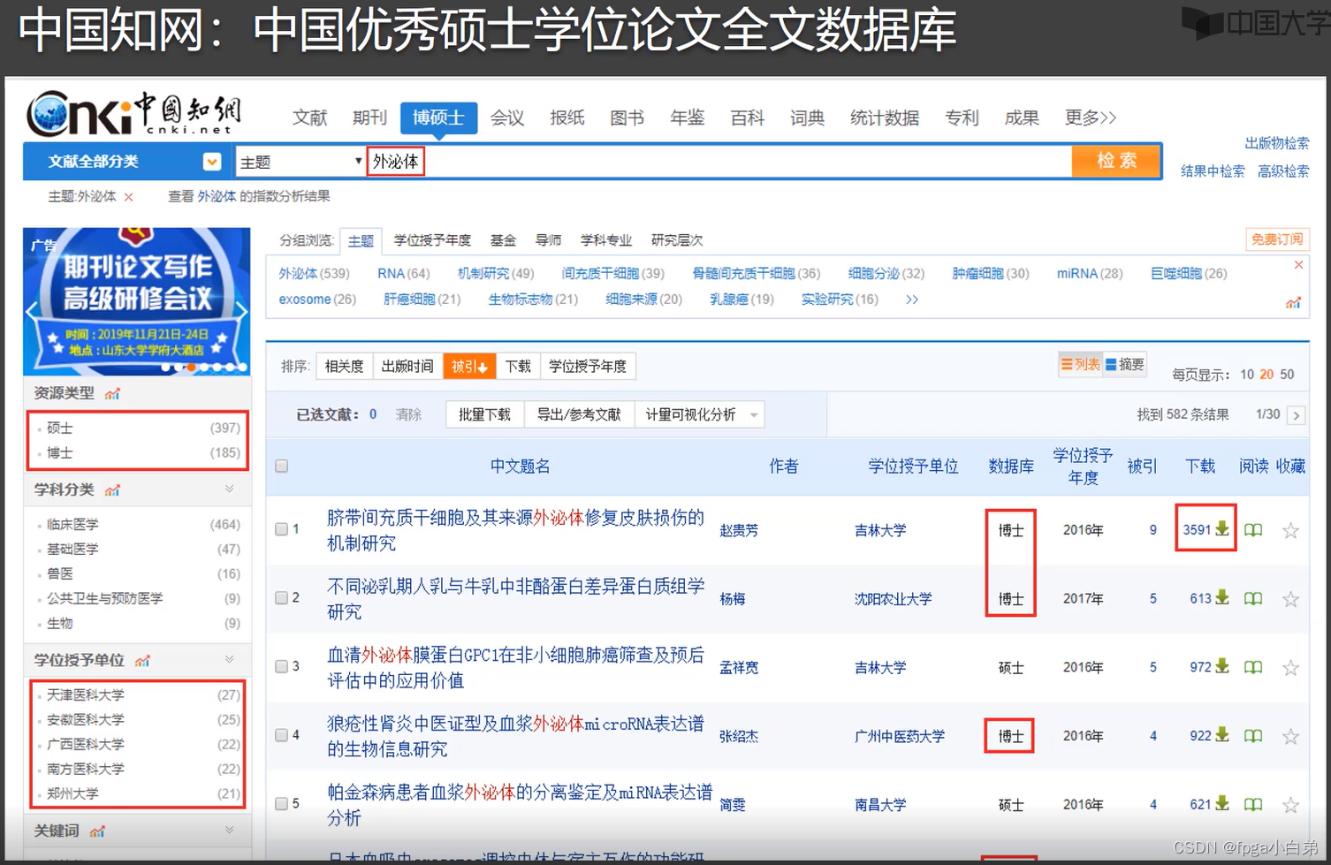This screenshot has height=865, width=1331.
Task: Filter by 天津医科大学 institution
Action: pos(85,695)
